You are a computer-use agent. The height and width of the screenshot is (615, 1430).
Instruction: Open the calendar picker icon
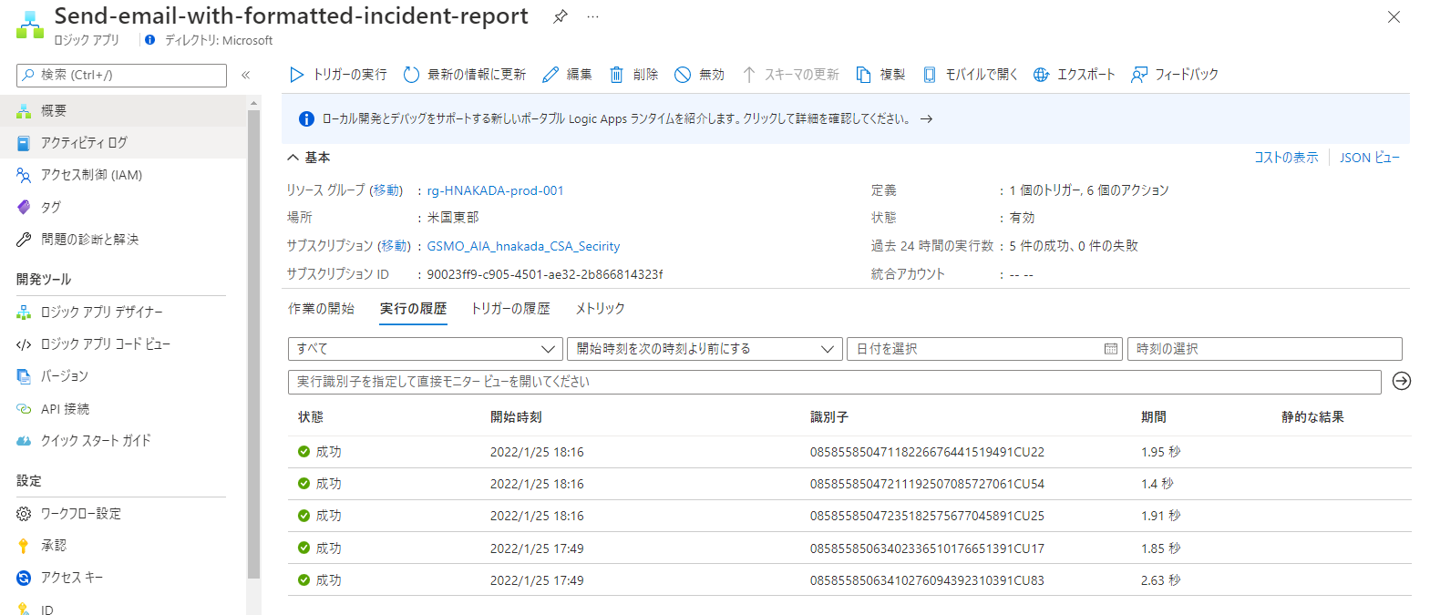[1111, 349]
